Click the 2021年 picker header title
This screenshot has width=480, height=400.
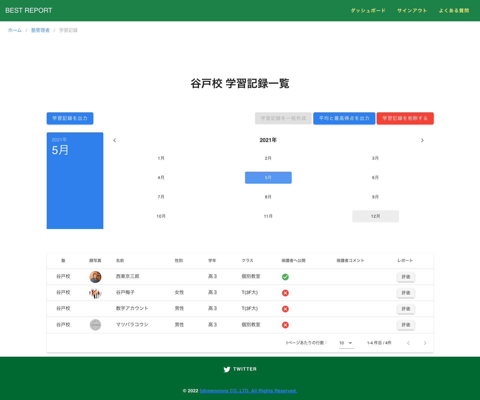click(268, 140)
